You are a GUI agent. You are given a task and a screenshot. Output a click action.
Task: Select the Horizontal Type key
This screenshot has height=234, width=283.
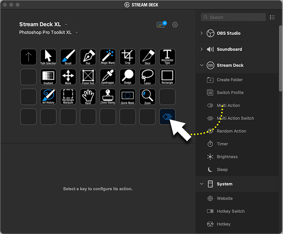pyautogui.click(x=167, y=57)
